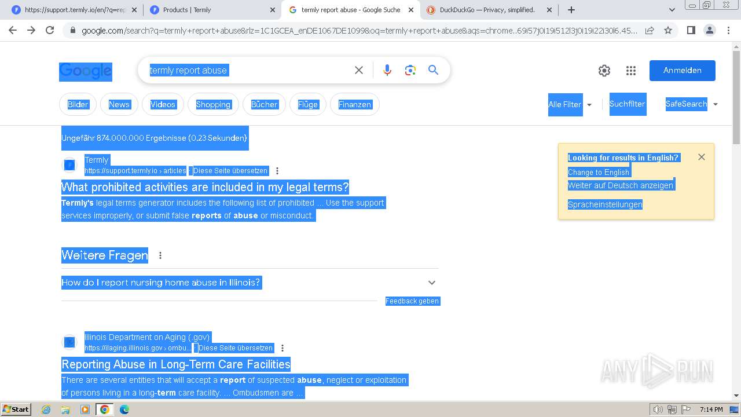
Task: Click Diese Seite übersetzen for Termly
Action: (x=230, y=171)
